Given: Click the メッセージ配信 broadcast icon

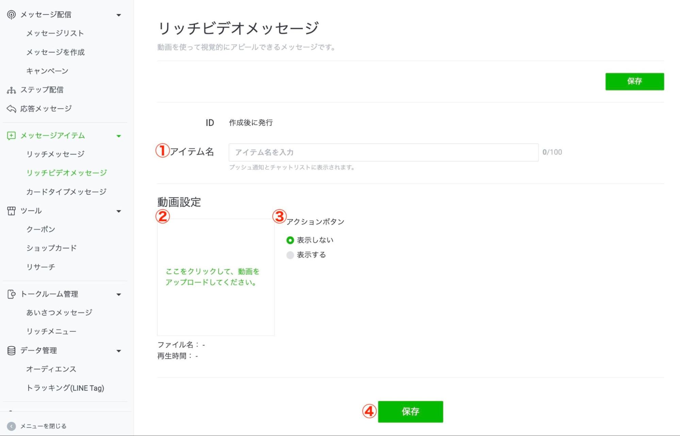Looking at the screenshot, I should pos(11,14).
